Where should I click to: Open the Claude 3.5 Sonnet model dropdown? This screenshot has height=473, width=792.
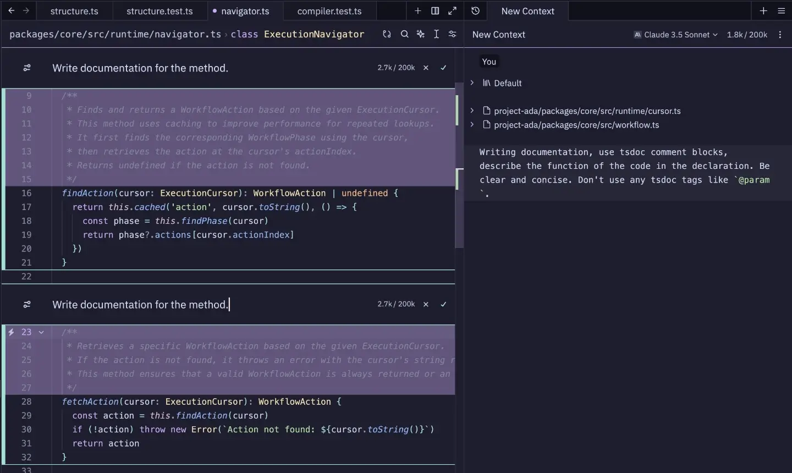tap(676, 35)
